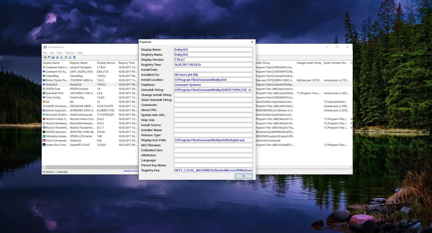Click the Publisher field showing Conexant Systems

[213, 85]
